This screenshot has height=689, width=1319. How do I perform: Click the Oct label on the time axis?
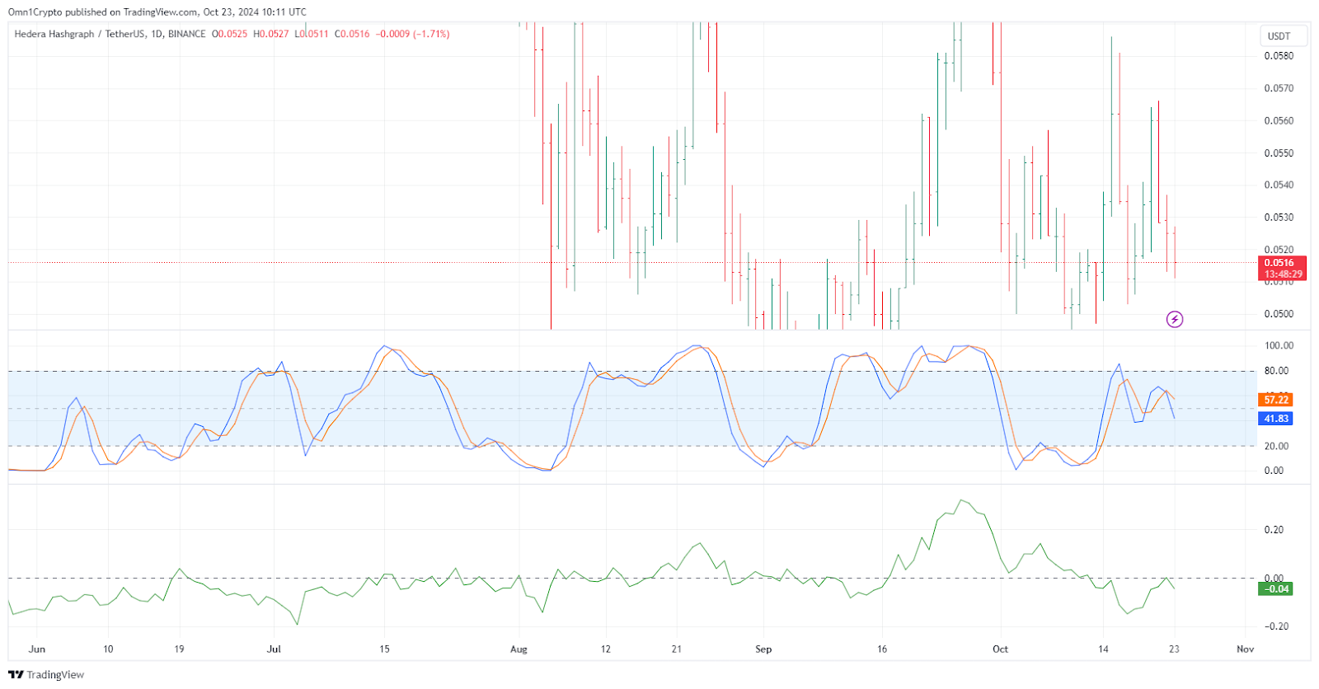tap(1000, 649)
